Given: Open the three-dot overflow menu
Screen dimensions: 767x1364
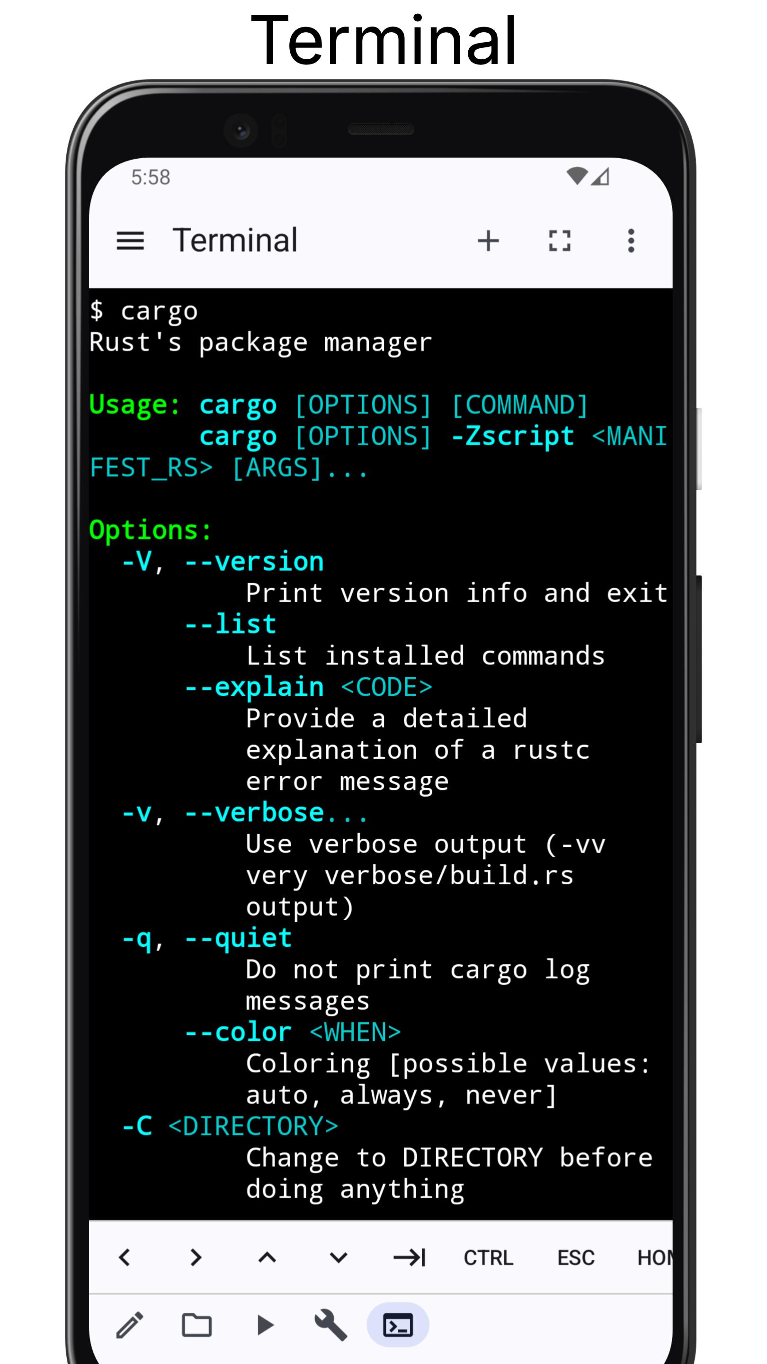Looking at the screenshot, I should coord(631,241).
